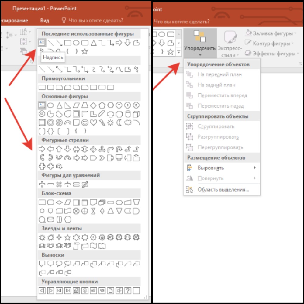The image size is (304, 304).
Task: Open the Экспресс-стили gallery button
Action: tap(230, 44)
